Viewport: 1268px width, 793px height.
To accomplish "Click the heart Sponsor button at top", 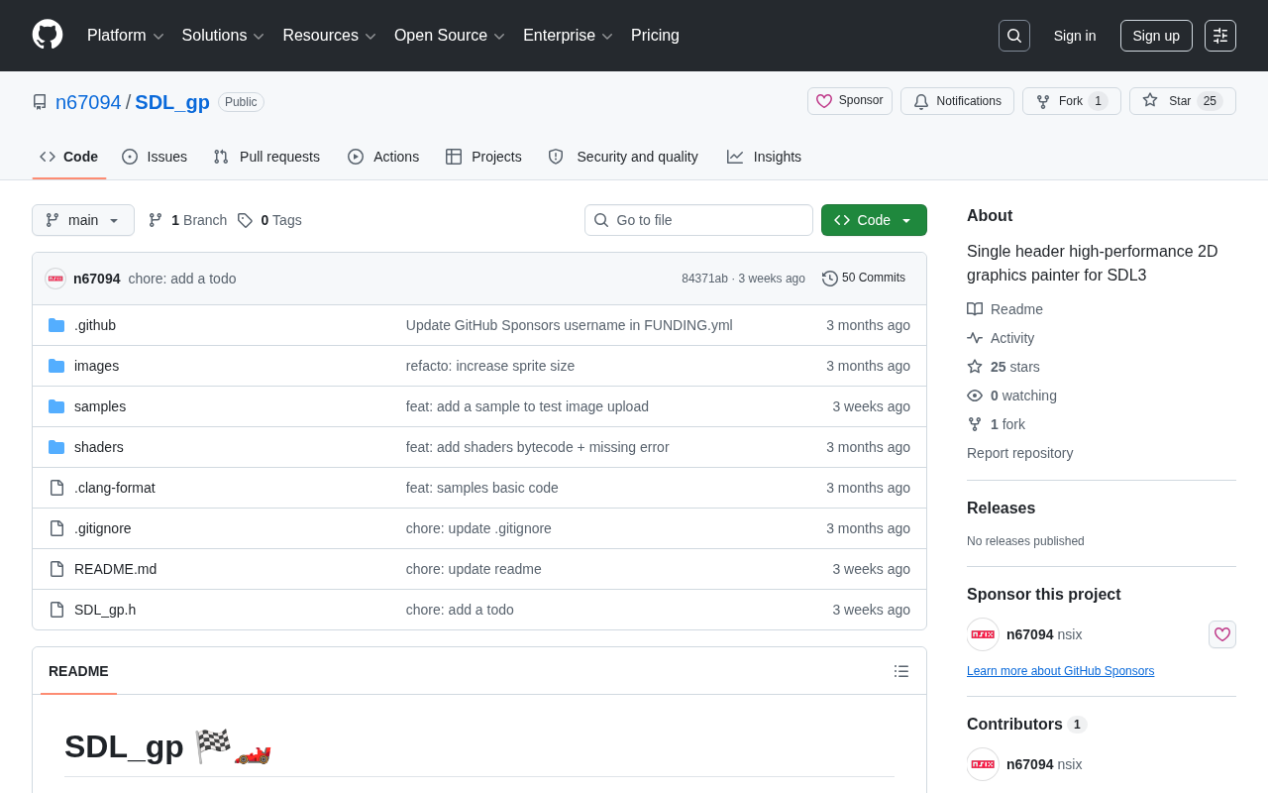I will point(850,101).
